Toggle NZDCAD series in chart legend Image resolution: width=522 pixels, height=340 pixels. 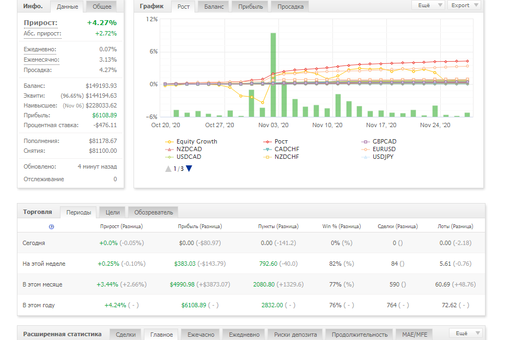(184, 149)
